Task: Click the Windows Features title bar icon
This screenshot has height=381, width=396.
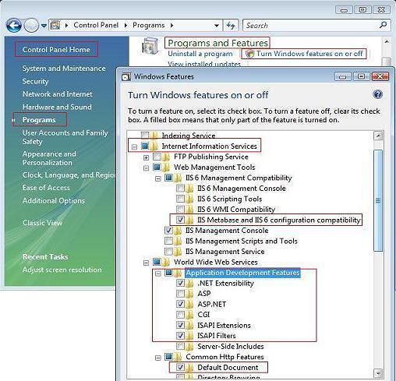Action: tap(126, 77)
